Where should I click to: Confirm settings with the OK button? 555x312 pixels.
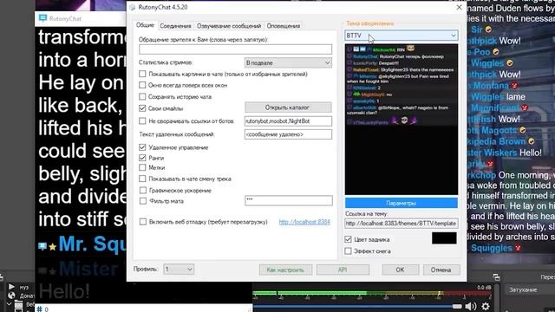[400, 270]
